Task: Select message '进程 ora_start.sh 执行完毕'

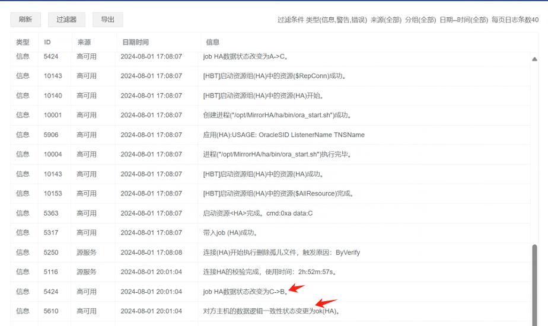Action: [277, 155]
